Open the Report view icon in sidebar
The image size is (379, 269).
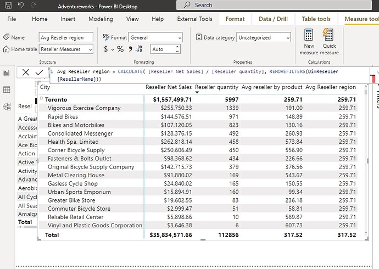pos(7,73)
